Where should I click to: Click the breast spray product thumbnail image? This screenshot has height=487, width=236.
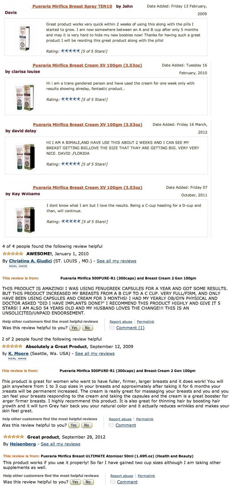tap(24, 38)
